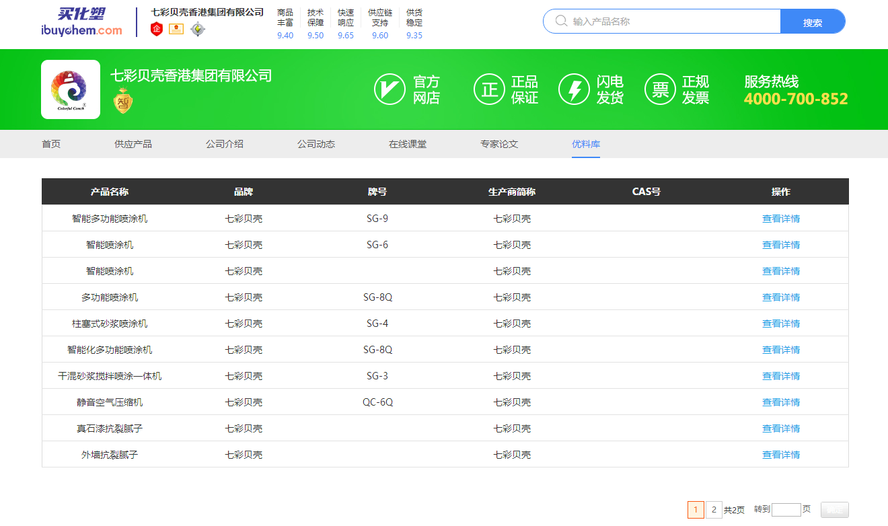This screenshot has height=526, width=888.
Task: Click the page jump confirm button
Action: (x=835, y=510)
